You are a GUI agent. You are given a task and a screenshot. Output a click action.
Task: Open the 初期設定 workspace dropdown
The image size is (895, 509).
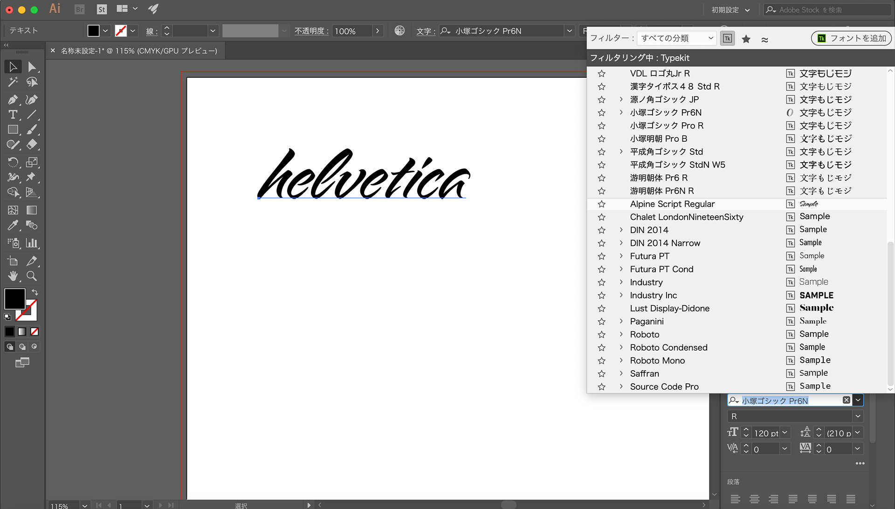730,10
